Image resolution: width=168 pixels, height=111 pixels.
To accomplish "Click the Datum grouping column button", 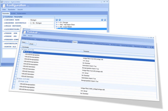I will coord(24,42).
